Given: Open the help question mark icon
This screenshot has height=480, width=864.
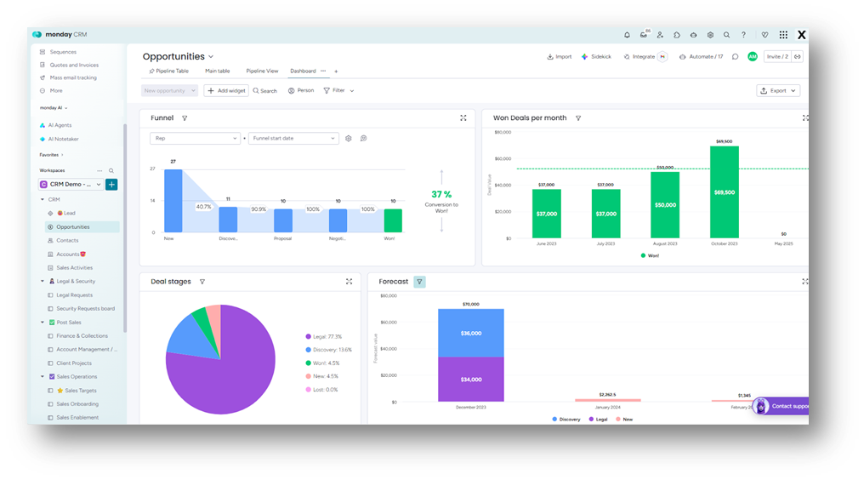Looking at the screenshot, I should pyautogui.click(x=743, y=35).
